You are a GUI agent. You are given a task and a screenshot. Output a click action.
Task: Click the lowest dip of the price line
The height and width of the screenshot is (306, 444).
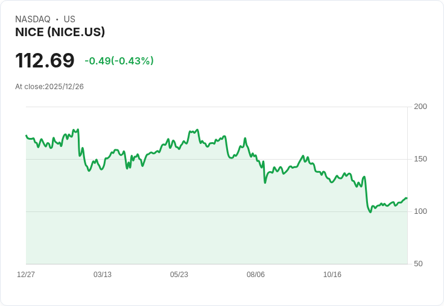tap(370, 212)
